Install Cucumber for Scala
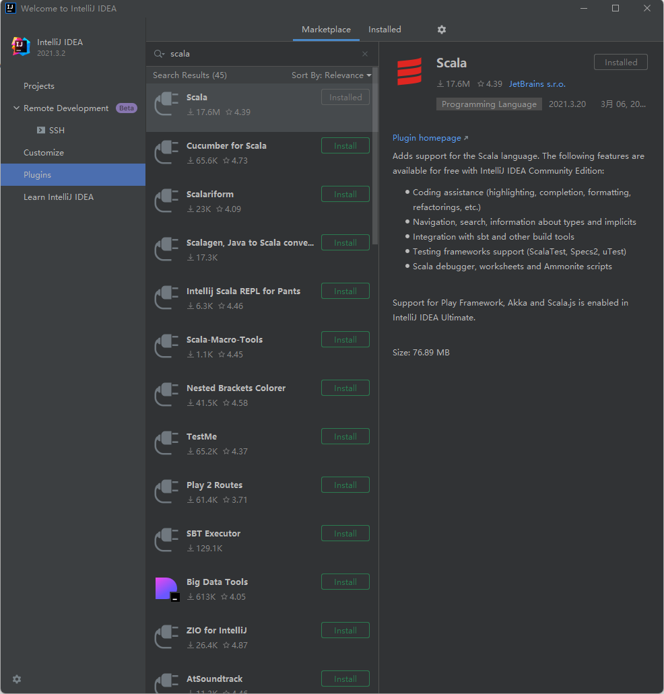The height and width of the screenshot is (694, 664). point(345,145)
